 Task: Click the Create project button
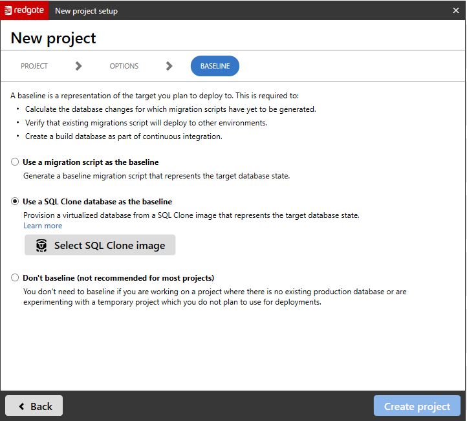[417, 406]
